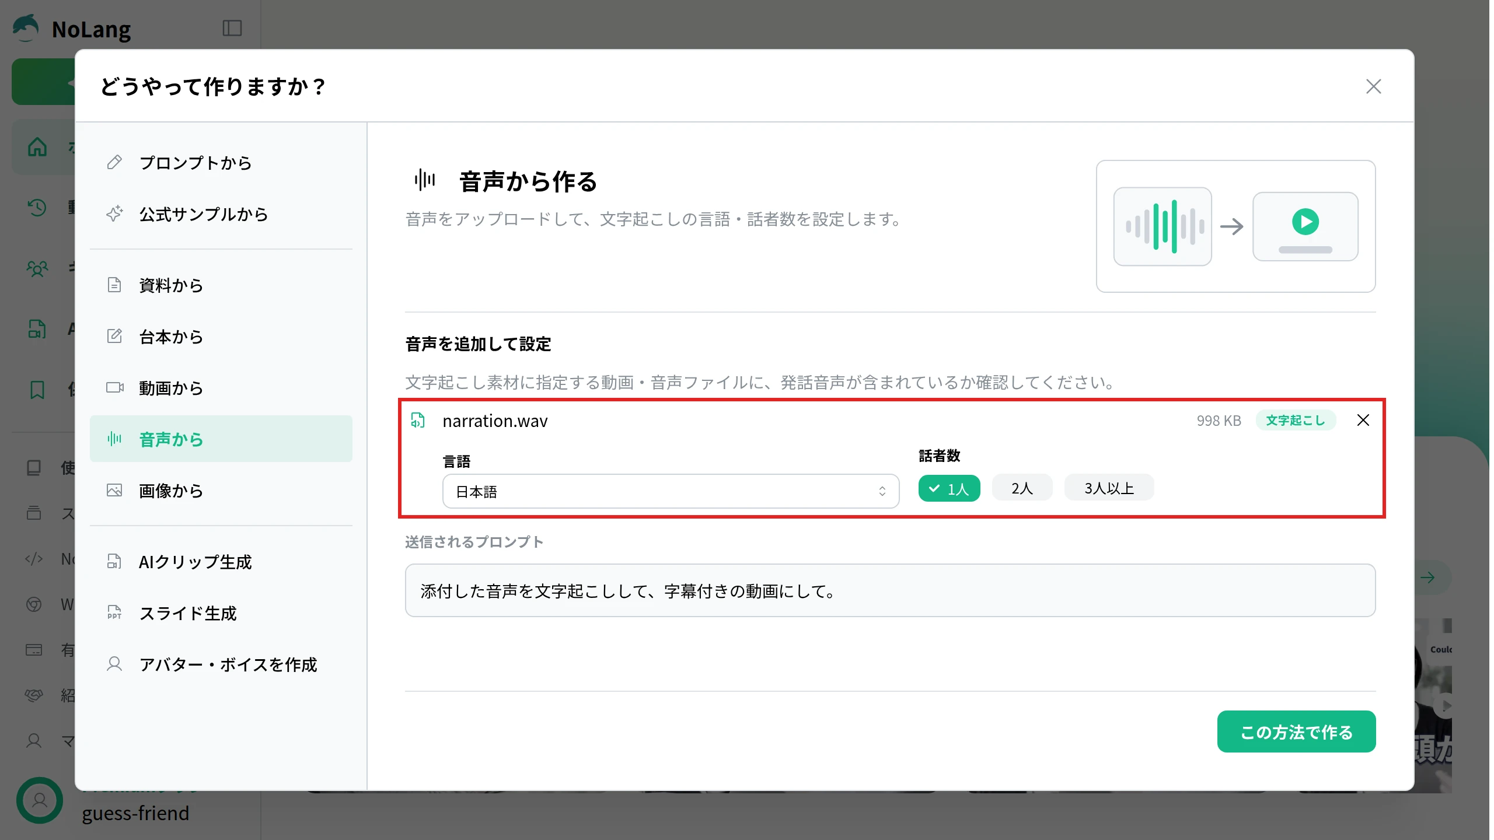Image resolution: width=1494 pixels, height=840 pixels.
Task: Select 1人 speaker count
Action: pos(949,488)
